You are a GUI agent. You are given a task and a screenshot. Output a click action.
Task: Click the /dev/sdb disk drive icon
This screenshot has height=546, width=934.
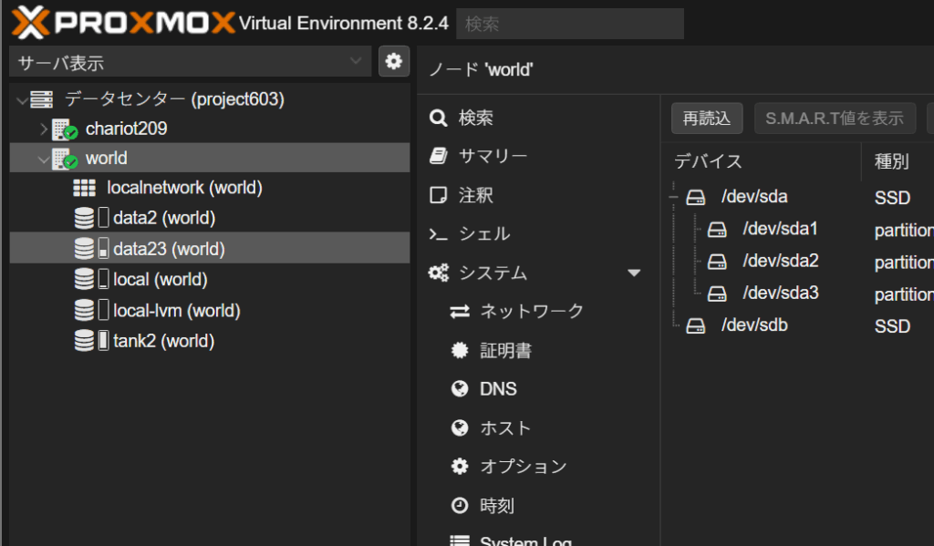click(696, 325)
